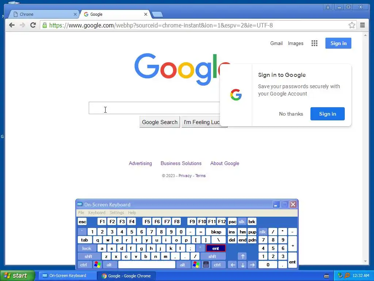Open Gmail link
This screenshot has height=281, width=374.
[276, 43]
